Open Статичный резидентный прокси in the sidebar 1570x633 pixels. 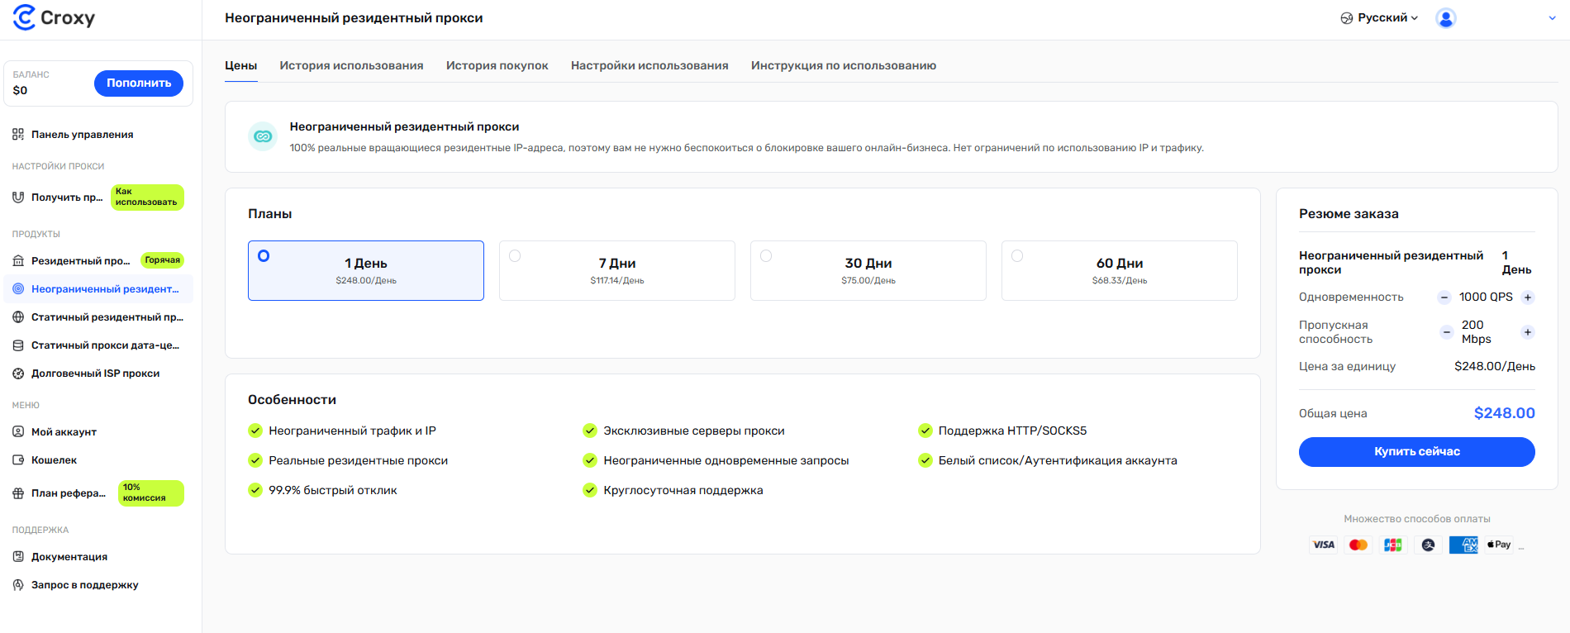point(107,317)
